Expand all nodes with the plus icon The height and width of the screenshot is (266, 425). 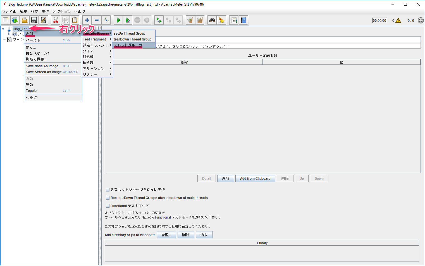pos(87,20)
